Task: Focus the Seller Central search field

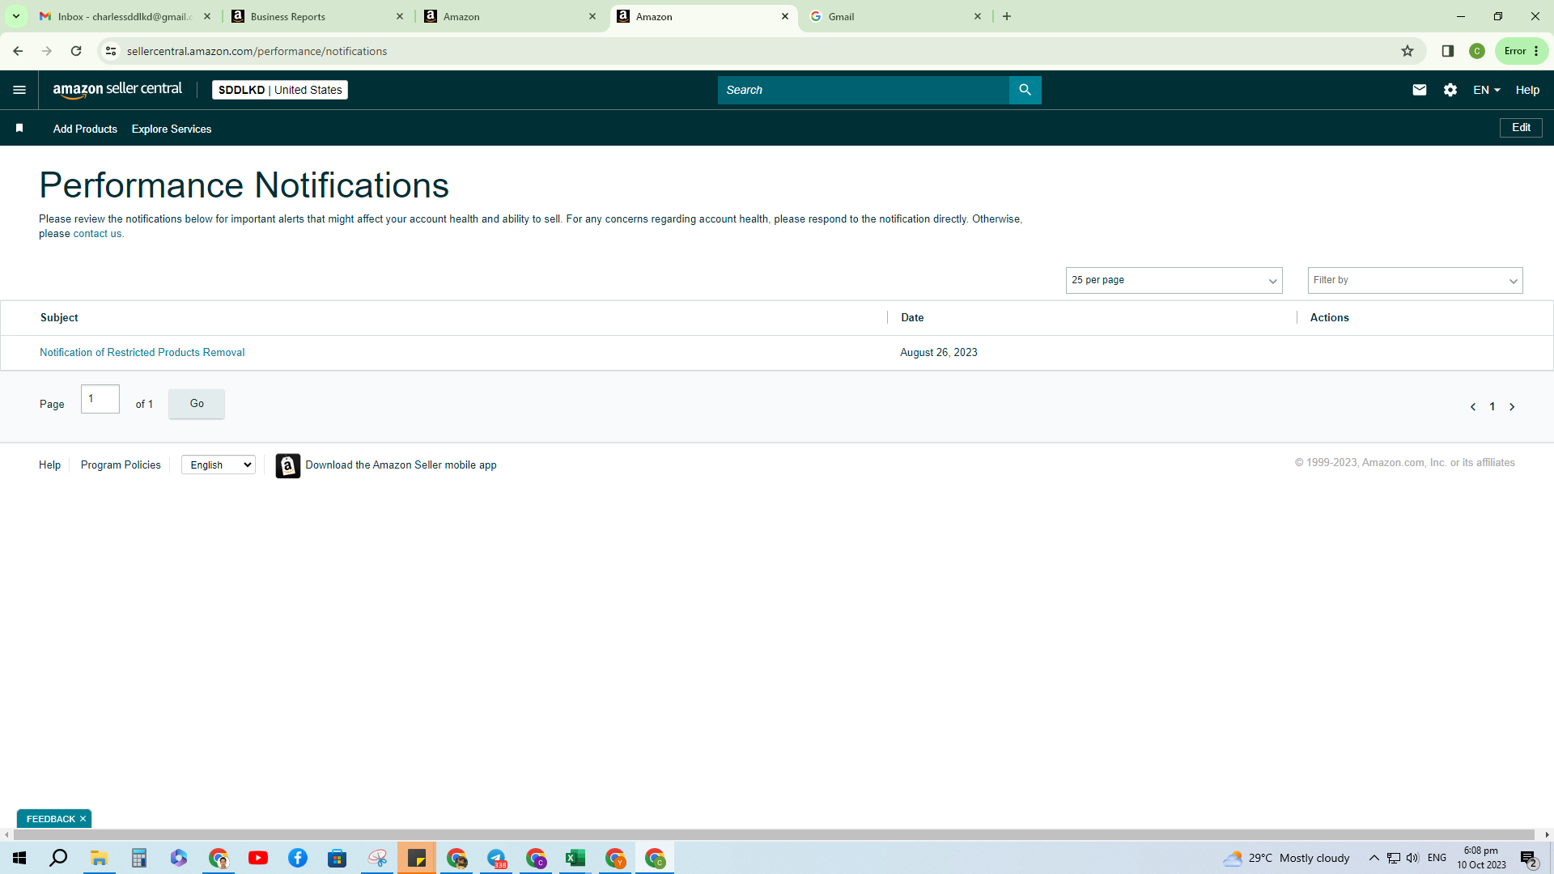Action: click(863, 90)
